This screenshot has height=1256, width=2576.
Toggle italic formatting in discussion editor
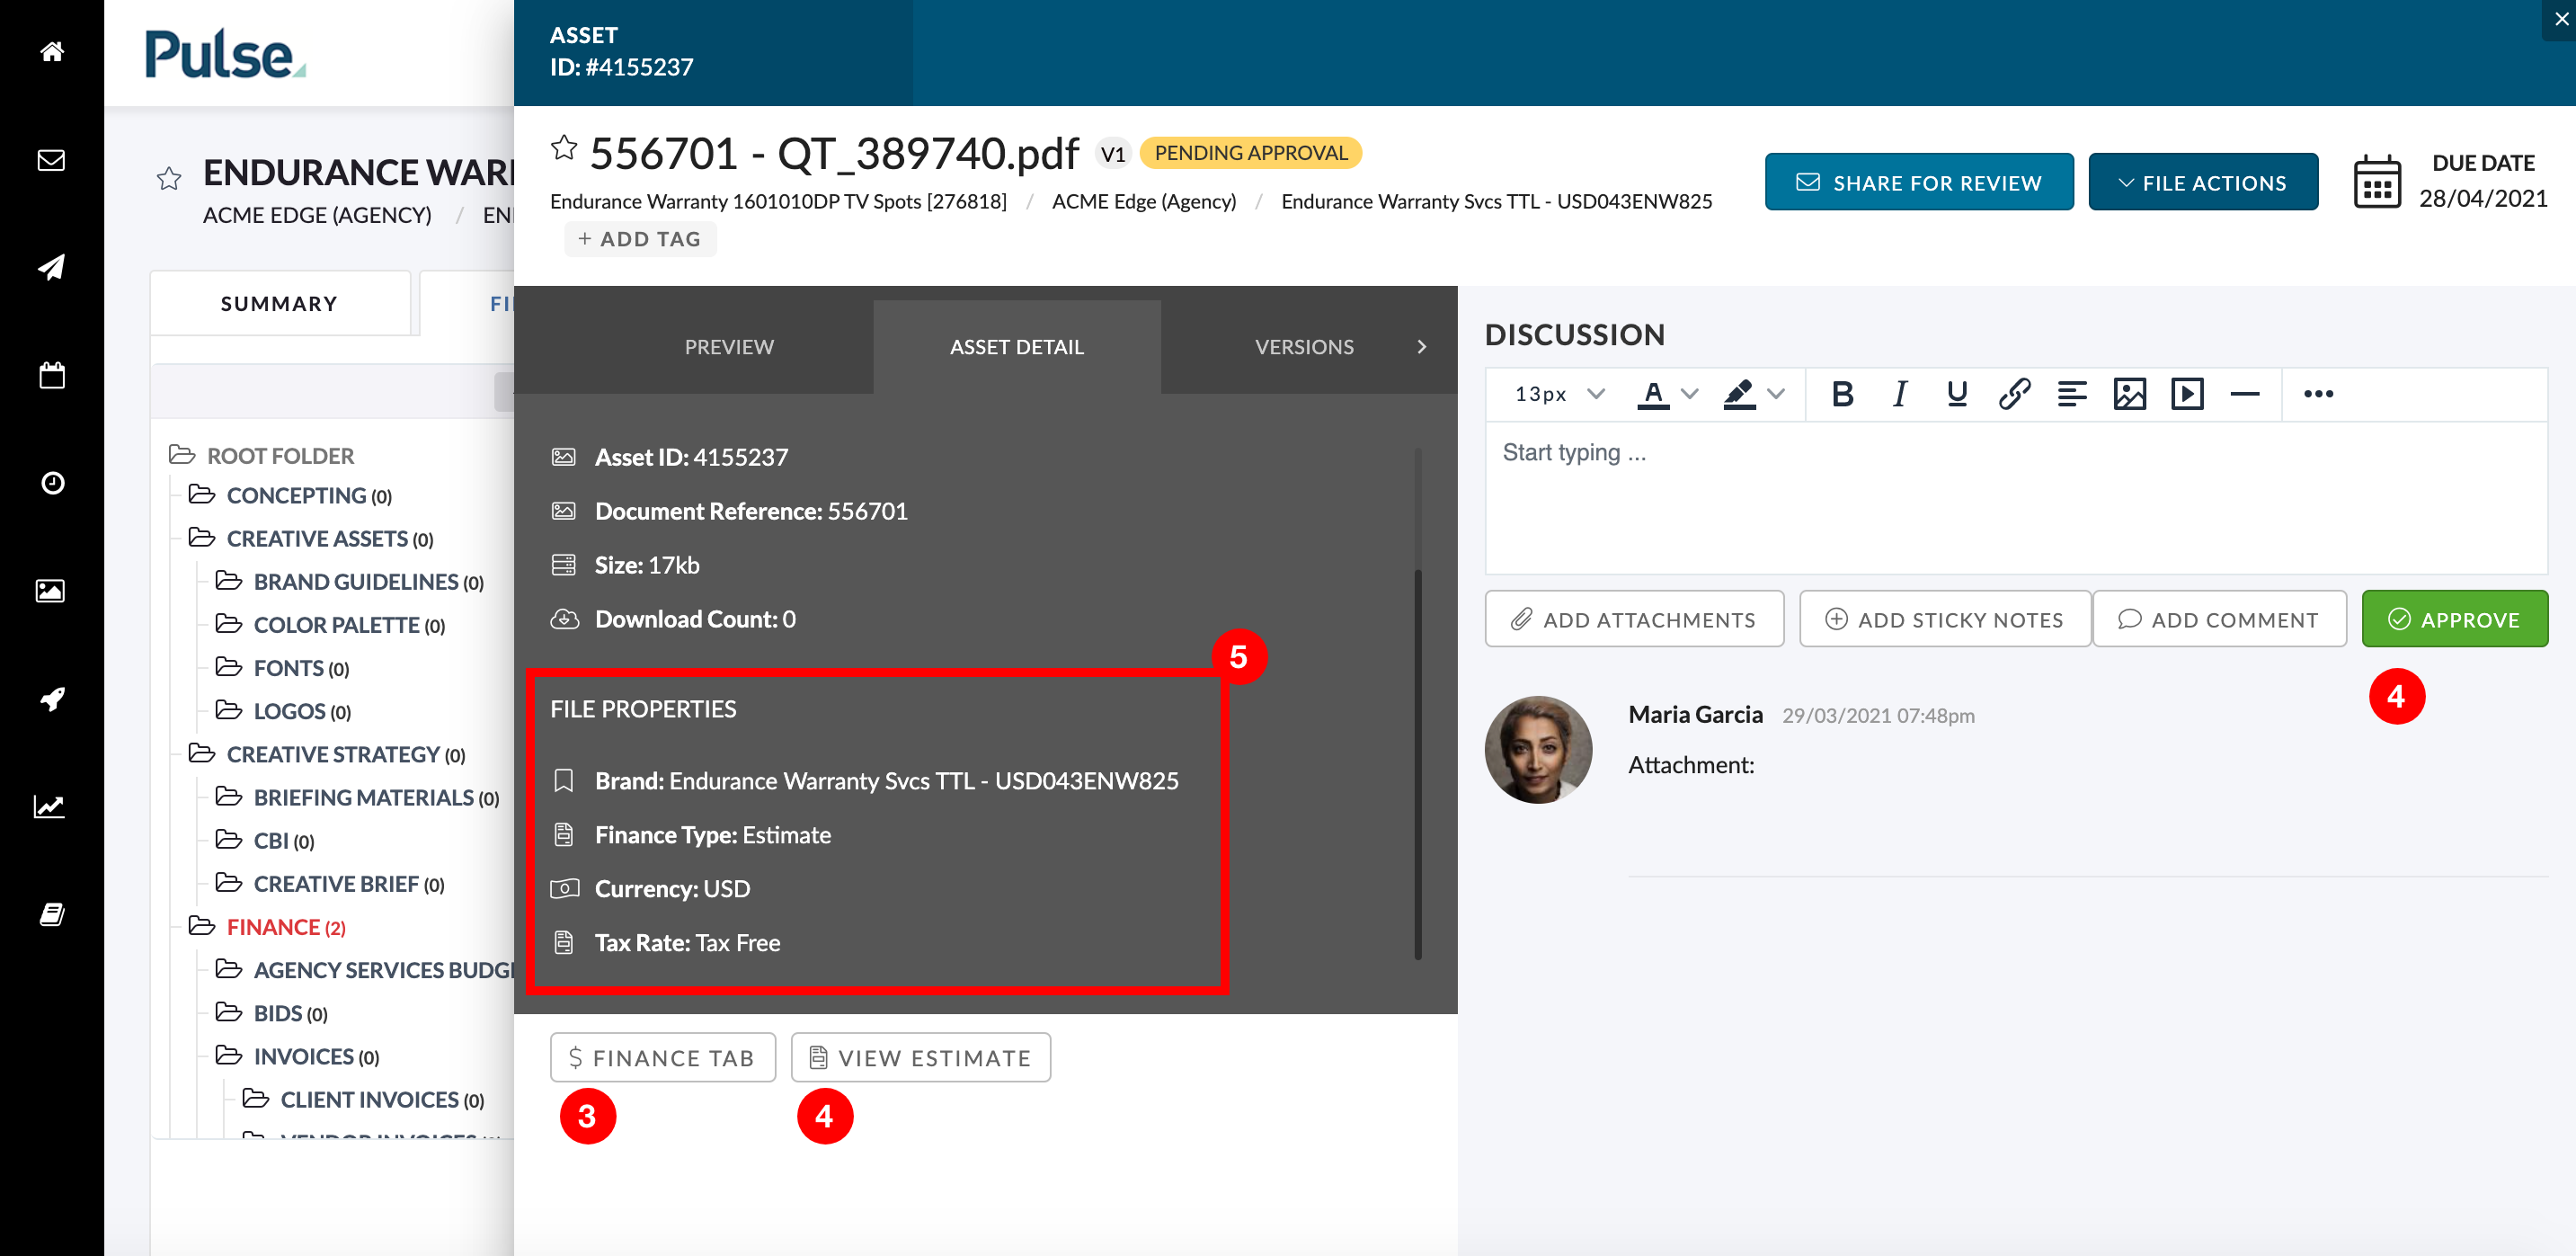(1900, 394)
